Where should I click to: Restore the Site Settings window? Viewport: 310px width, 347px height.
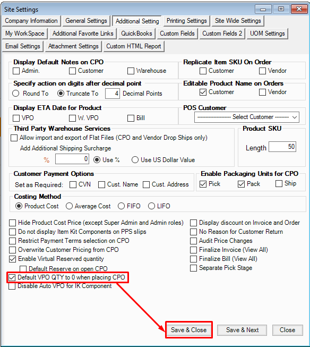click(281, 9)
